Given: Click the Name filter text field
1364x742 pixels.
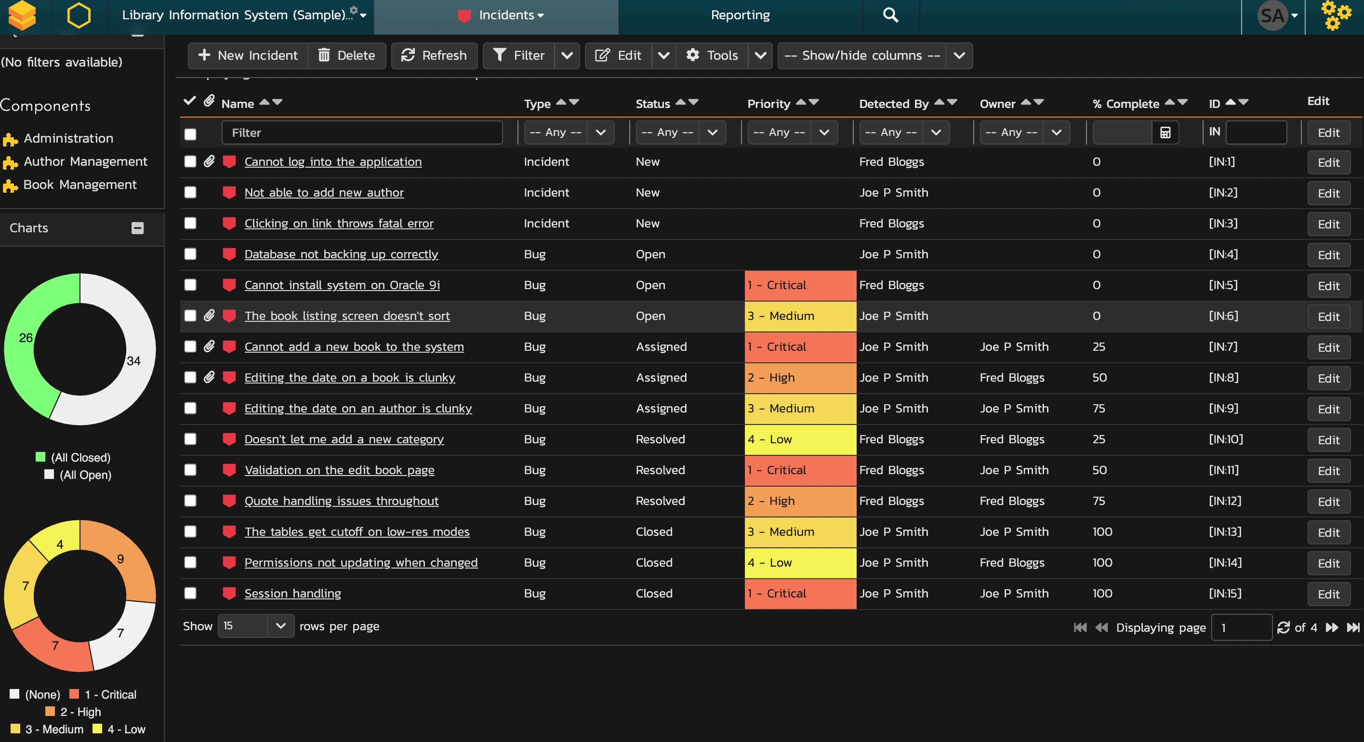Looking at the screenshot, I should [362, 132].
